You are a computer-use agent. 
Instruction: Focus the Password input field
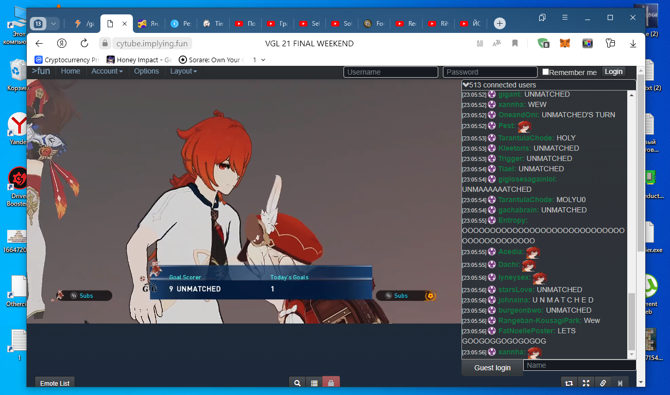point(490,72)
